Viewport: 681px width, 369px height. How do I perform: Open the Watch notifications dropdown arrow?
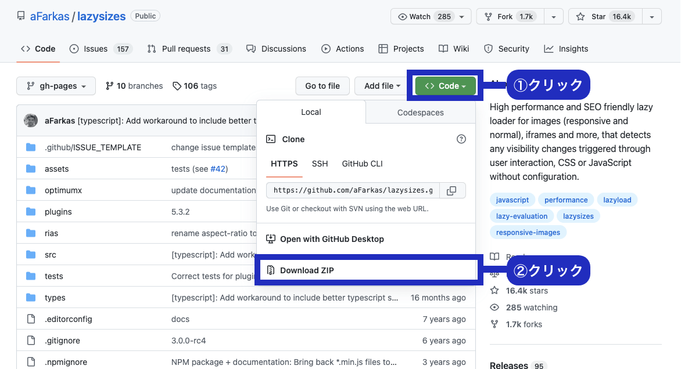(x=462, y=16)
